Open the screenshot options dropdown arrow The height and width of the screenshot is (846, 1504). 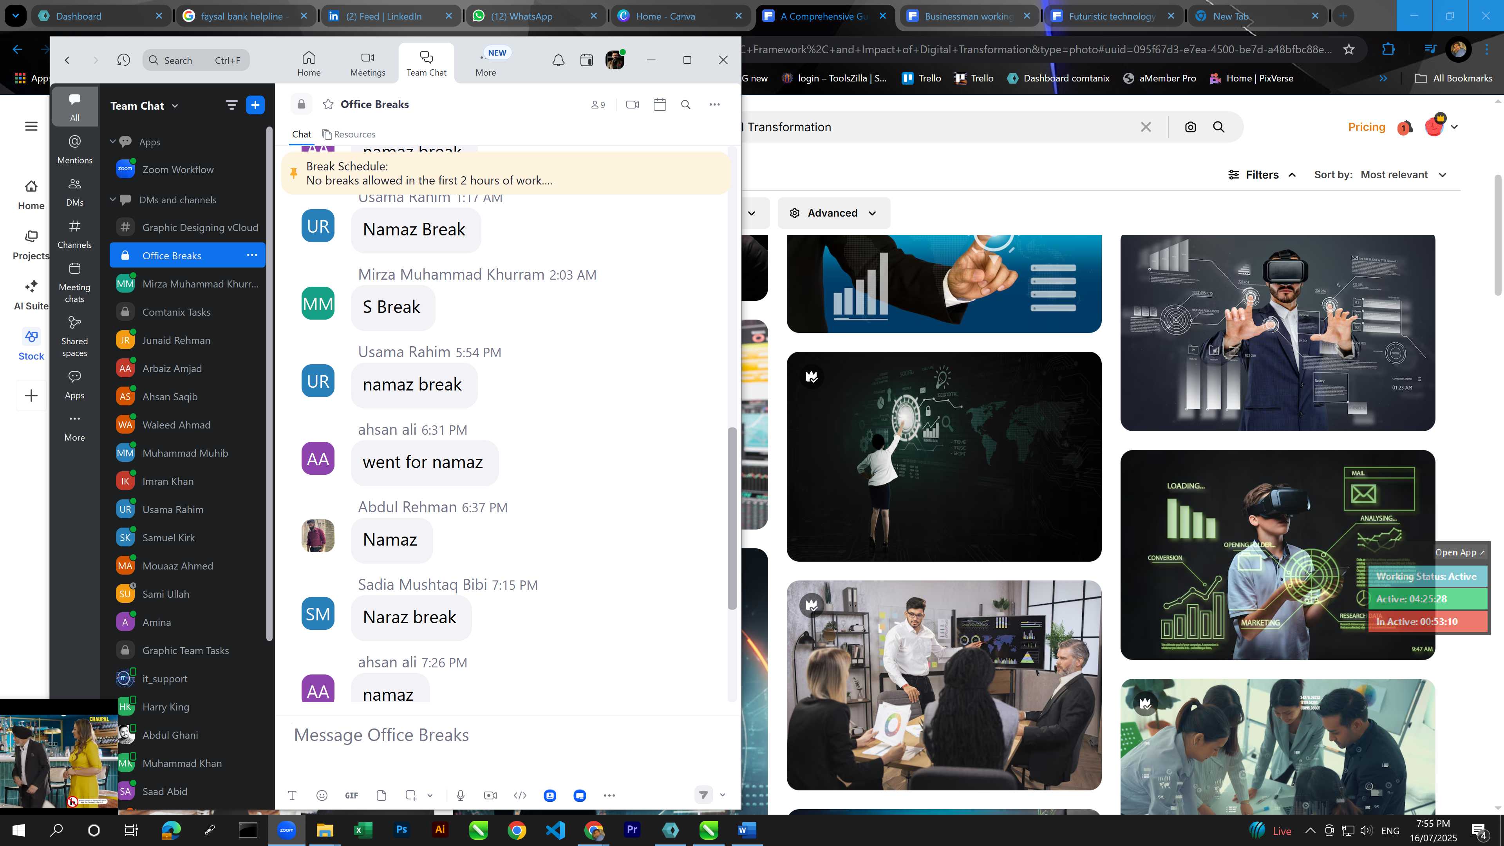click(430, 795)
